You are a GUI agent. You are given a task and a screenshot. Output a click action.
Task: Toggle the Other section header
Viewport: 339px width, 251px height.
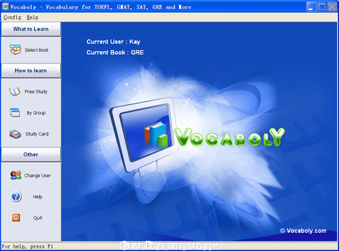(31, 154)
